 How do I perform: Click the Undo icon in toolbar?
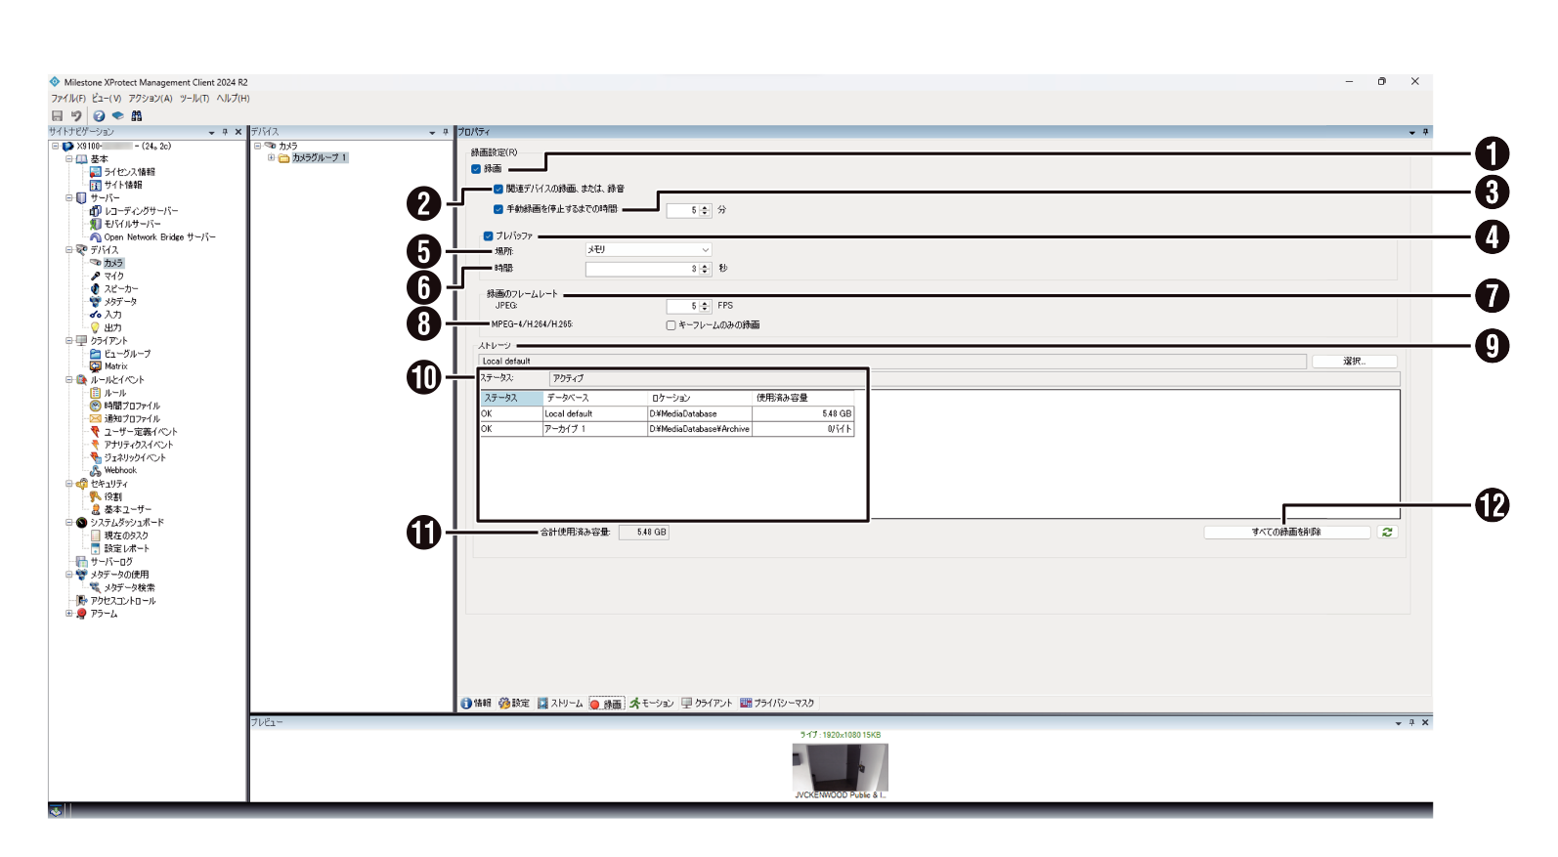(76, 115)
